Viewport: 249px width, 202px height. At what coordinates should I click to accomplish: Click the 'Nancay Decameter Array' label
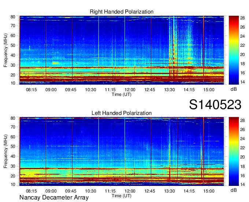(x=54, y=198)
